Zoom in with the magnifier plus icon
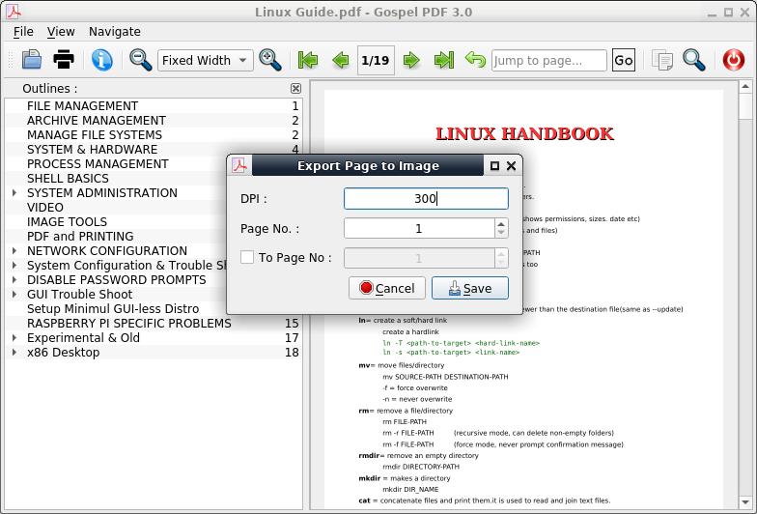 tap(270, 60)
